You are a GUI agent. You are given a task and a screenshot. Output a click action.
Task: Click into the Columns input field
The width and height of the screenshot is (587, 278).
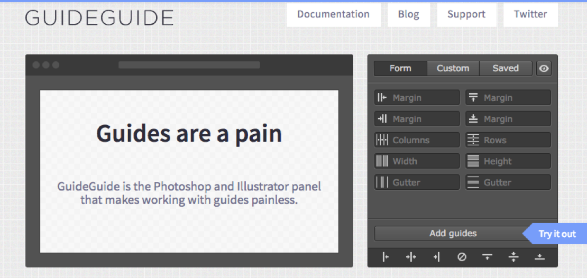tap(417, 140)
